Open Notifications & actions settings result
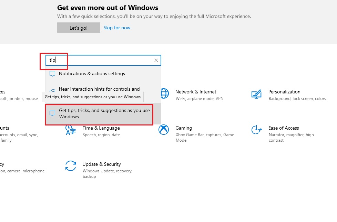 pyautogui.click(x=103, y=73)
